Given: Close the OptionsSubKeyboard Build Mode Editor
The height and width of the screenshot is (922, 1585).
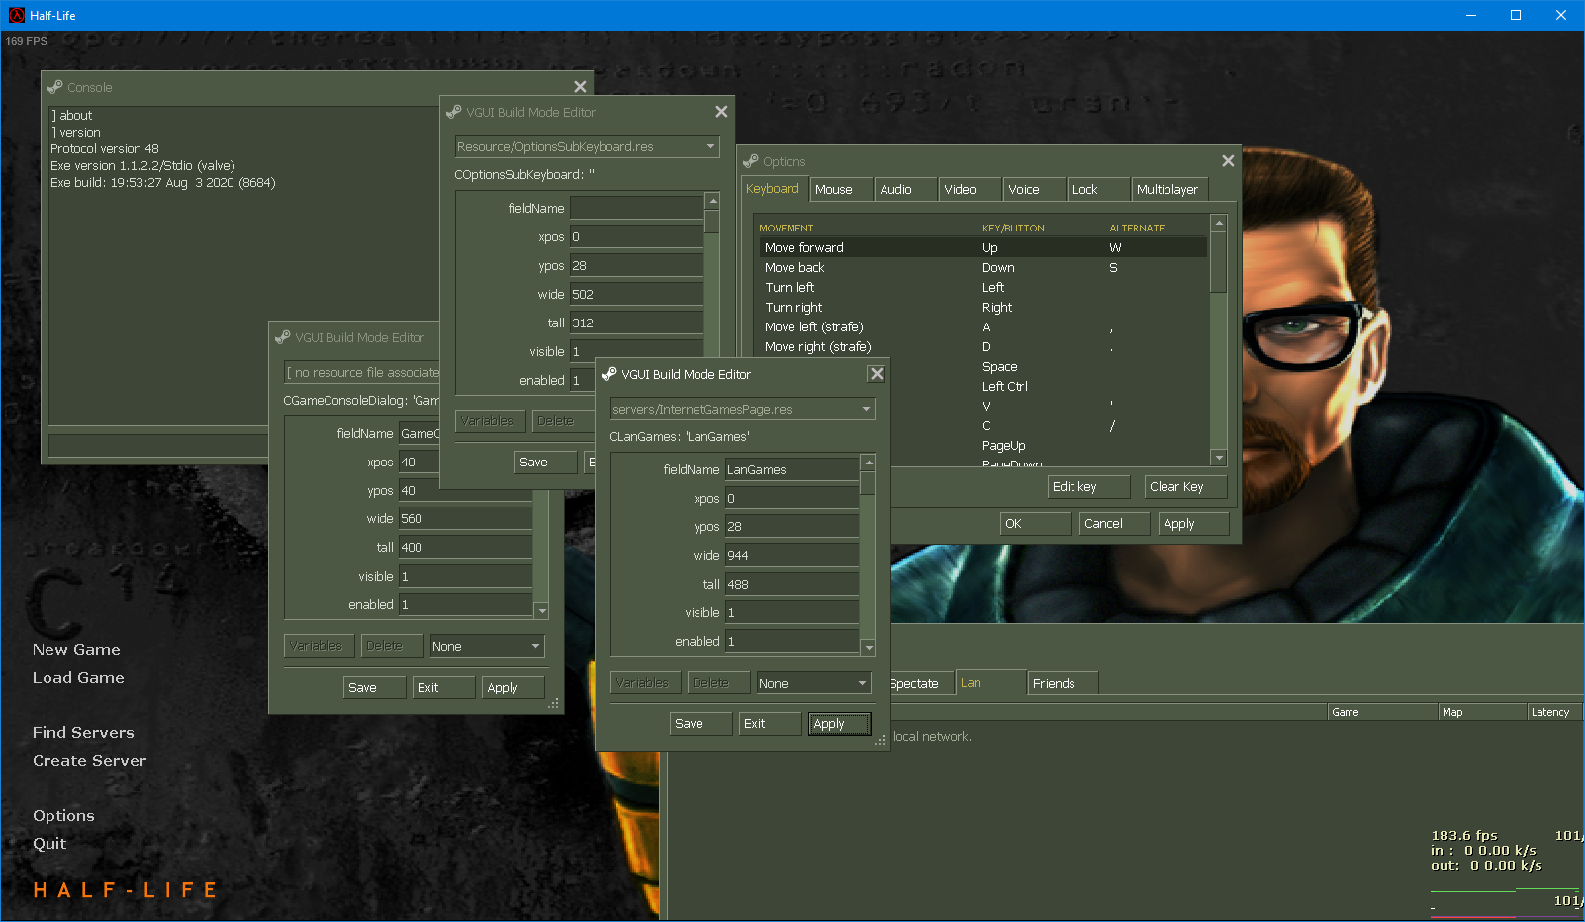Looking at the screenshot, I should click(721, 112).
